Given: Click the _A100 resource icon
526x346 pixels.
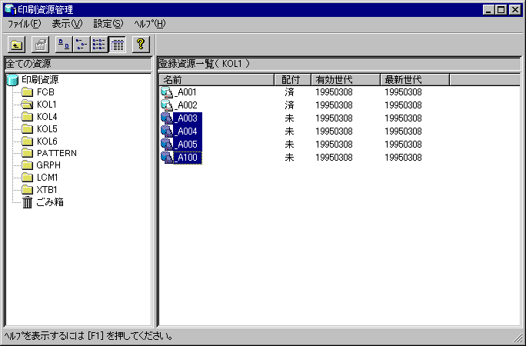Looking at the screenshot, I should coord(167,158).
